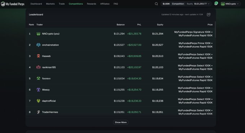Click PnL value +$20,509.85
The height and width of the screenshot is (133, 245).
pyautogui.click(x=134, y=56)
